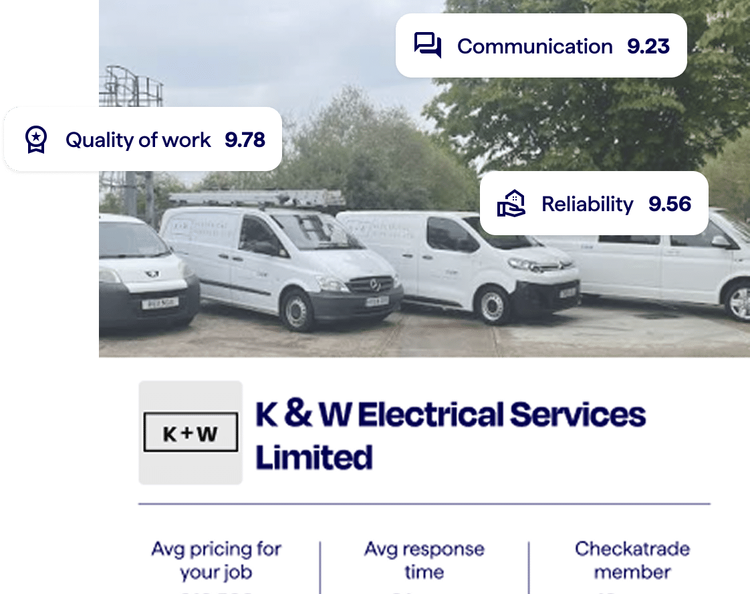The image size is (750, 594).
Task: Click the Communication score 9.23
Action: (648, 46)
